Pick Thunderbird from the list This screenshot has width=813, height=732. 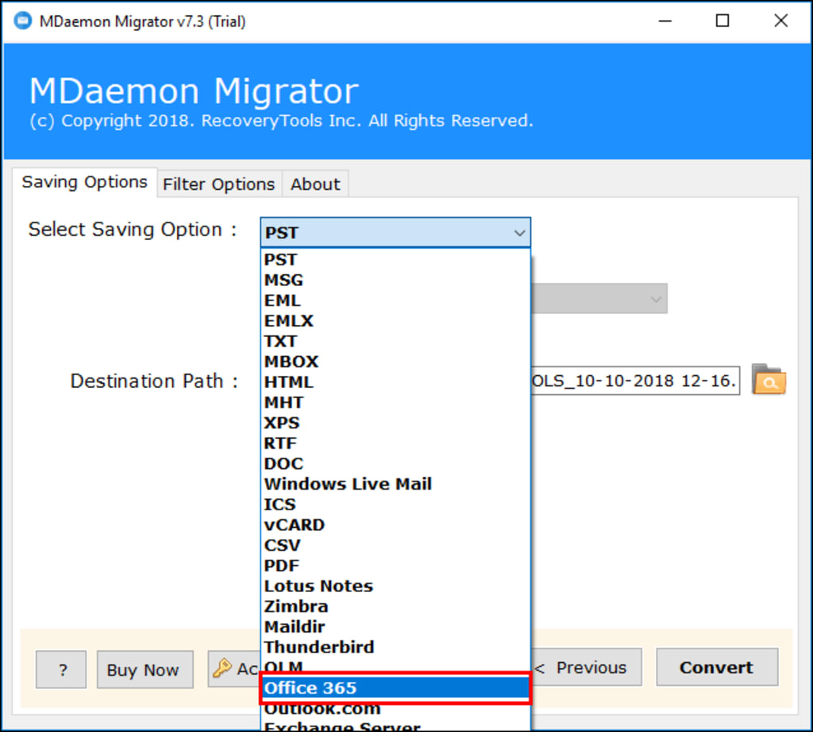(395, 647)
